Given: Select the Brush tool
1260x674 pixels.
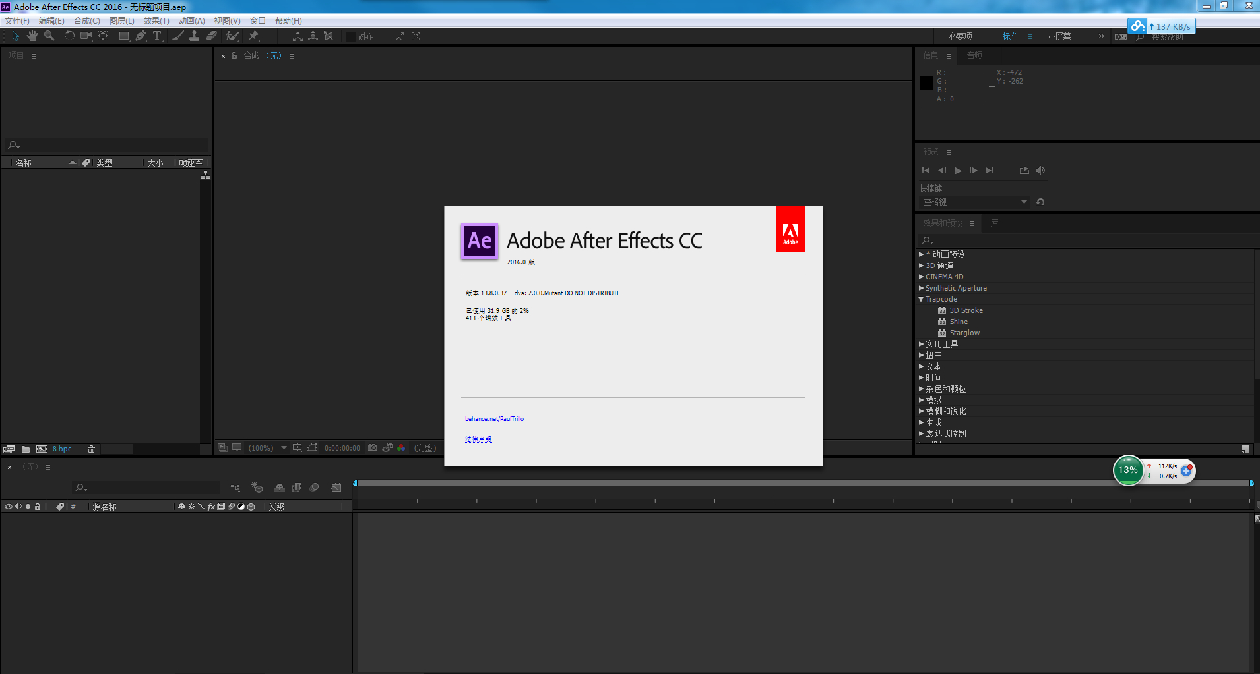Looking at the screenshot, I should 178,36.
